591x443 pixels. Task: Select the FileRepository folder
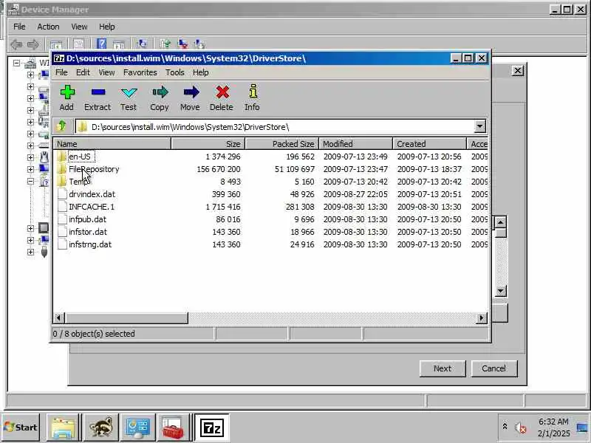click(x=94, y=169)
